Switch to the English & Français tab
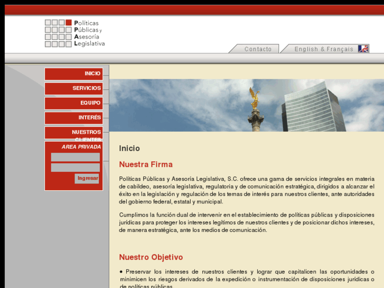This screenshot has height=288, width=384. pos(324,49)
